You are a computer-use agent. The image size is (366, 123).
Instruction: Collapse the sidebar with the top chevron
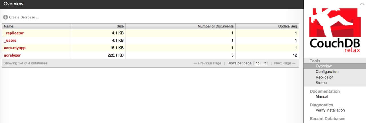pos(362,4)
